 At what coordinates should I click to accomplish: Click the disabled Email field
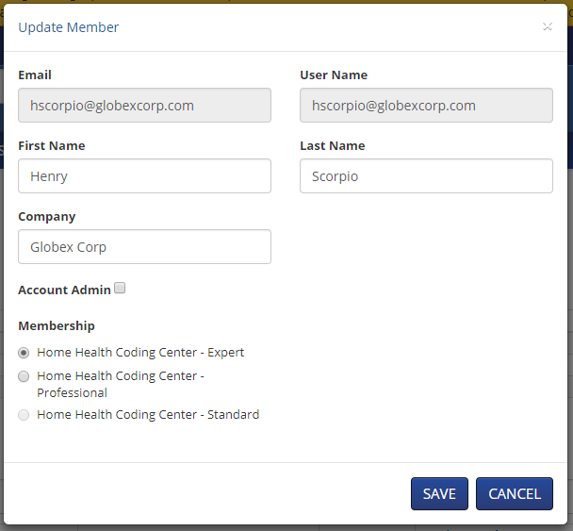(x=144, y=106)
